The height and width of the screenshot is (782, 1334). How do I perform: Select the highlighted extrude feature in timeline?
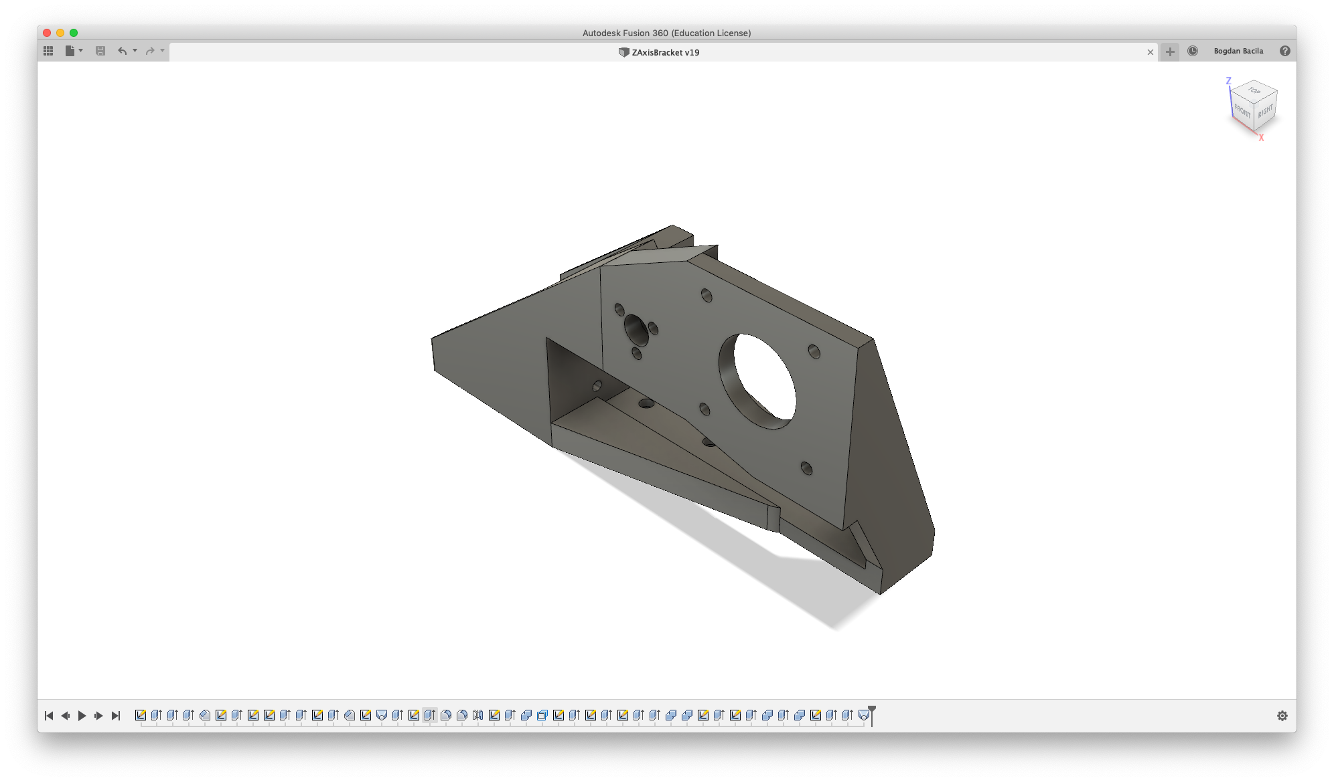(430, 715)
